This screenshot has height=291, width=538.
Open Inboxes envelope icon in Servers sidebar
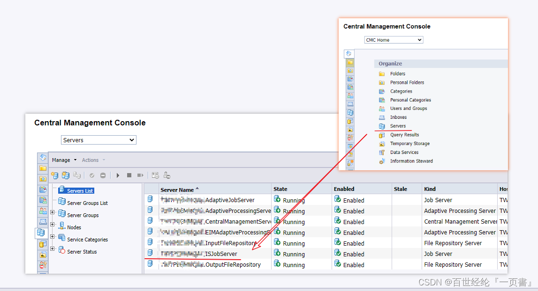[43, 221]
